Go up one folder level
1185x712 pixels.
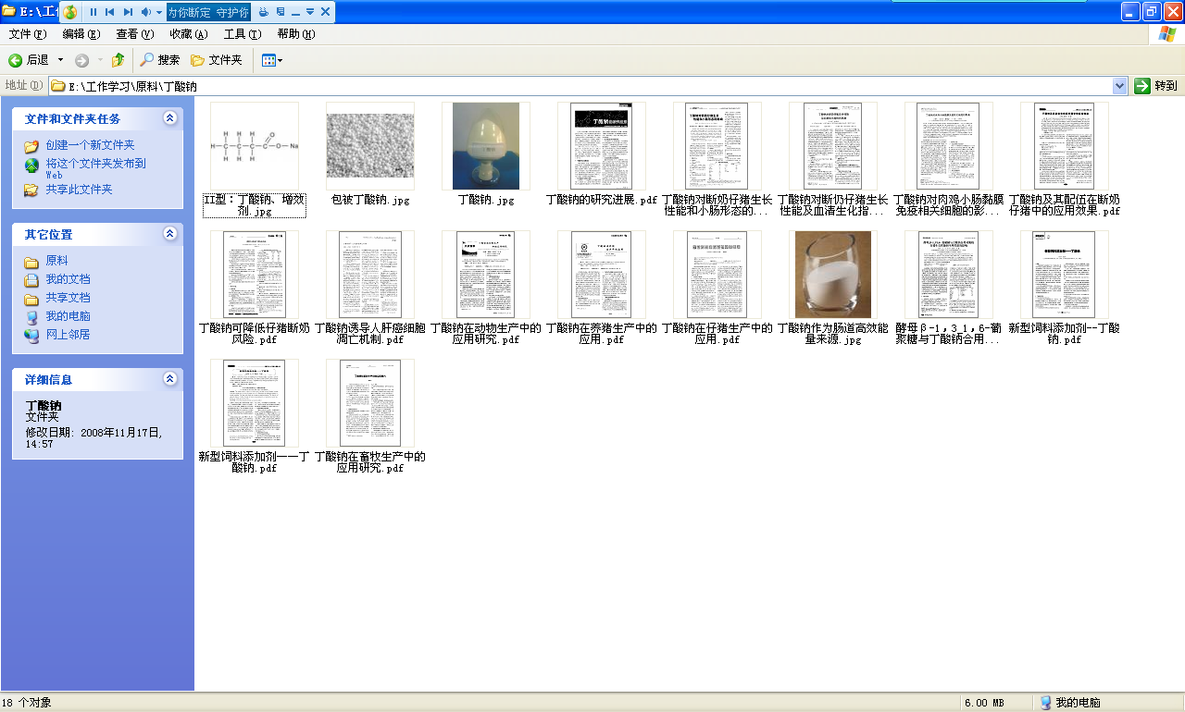(x=118, y=60)
